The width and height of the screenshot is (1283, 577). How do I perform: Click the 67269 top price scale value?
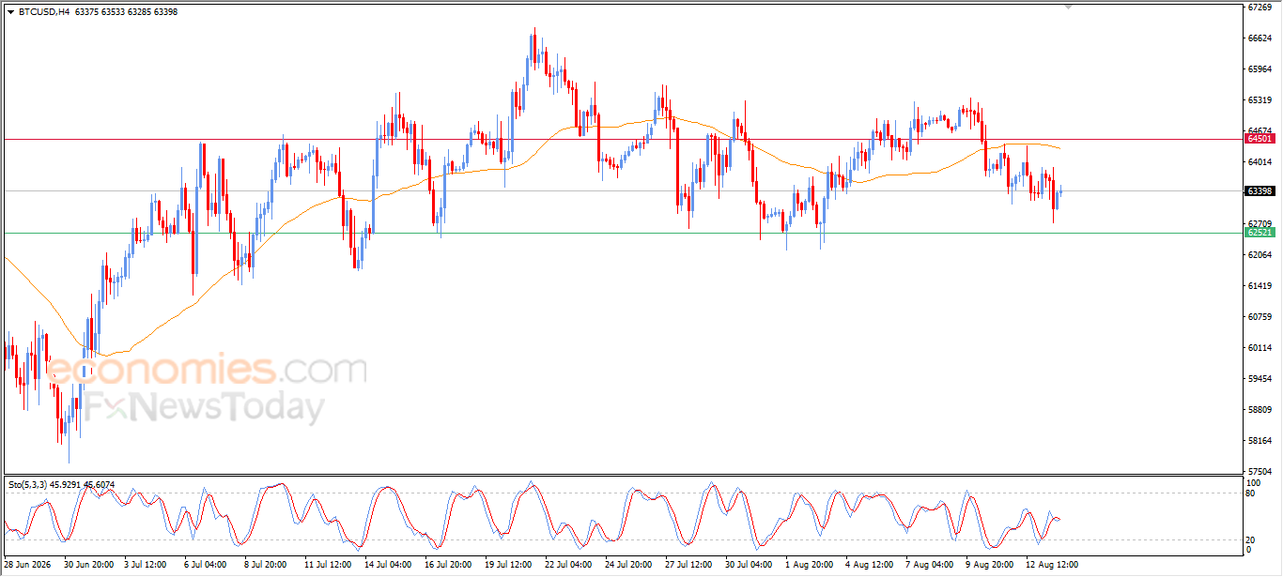click(1260, 8)
